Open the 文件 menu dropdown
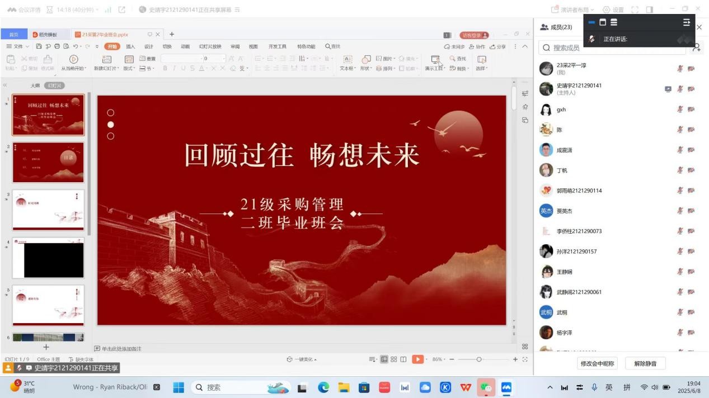This screenshot has height=398, width=709. [x=18, y=46]
